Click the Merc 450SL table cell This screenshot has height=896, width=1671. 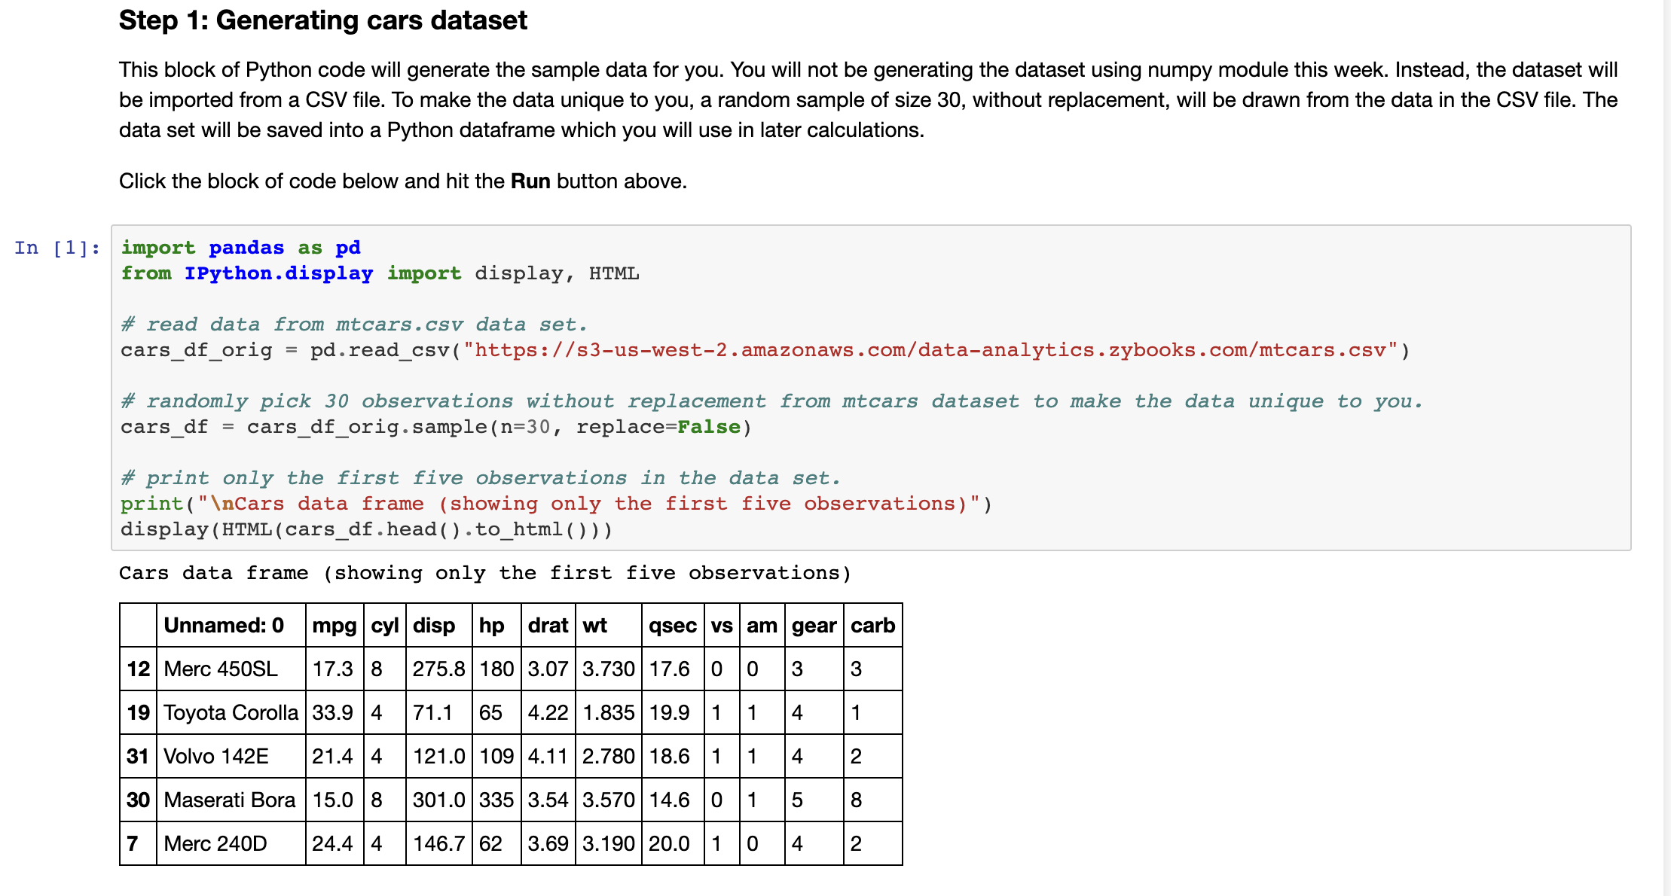click(221, 669)
